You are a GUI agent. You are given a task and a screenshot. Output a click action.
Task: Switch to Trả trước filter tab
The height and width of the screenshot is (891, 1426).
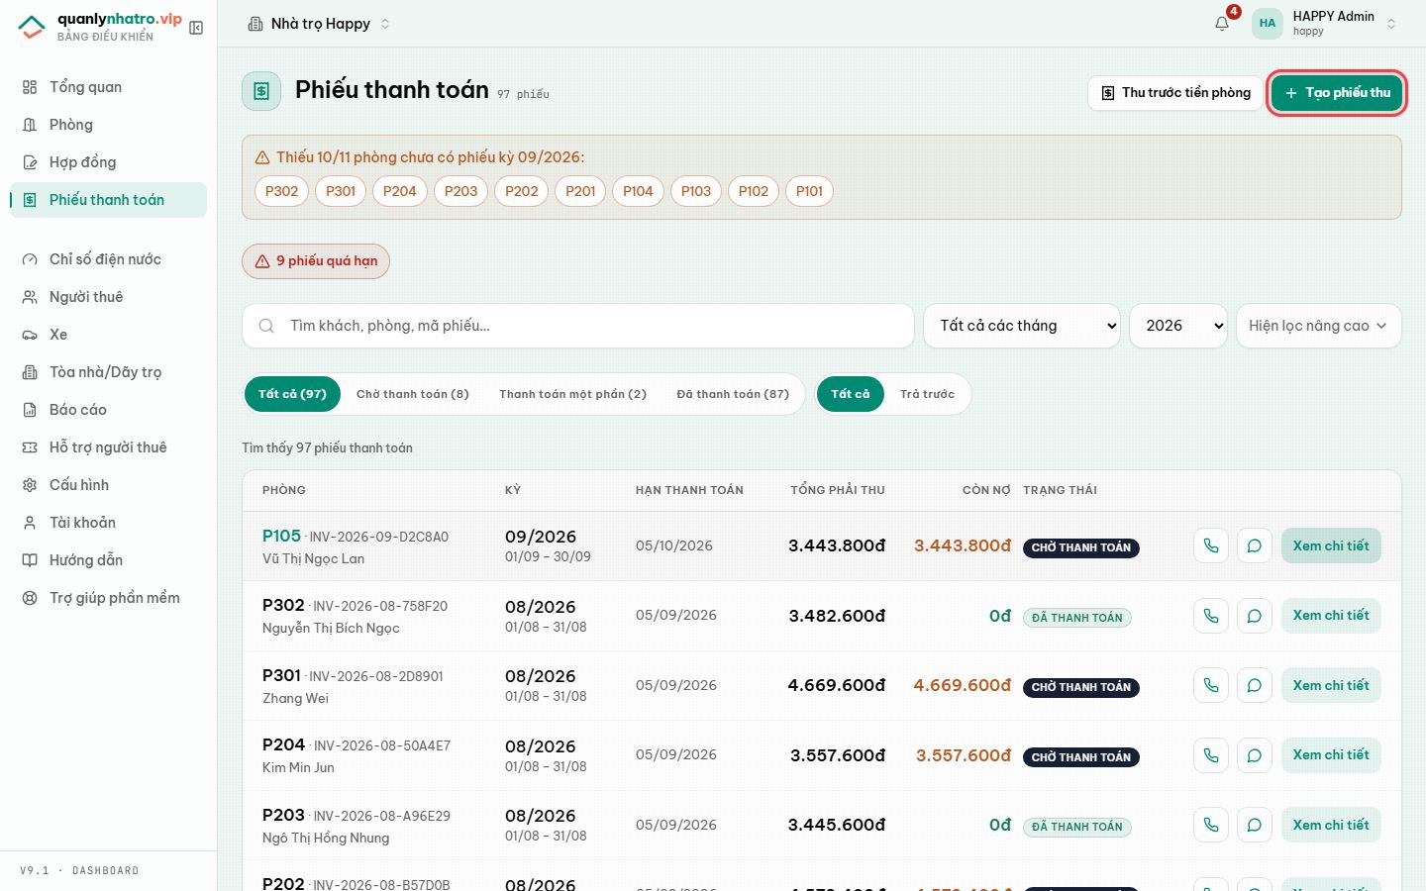click(x=928, y=394)
